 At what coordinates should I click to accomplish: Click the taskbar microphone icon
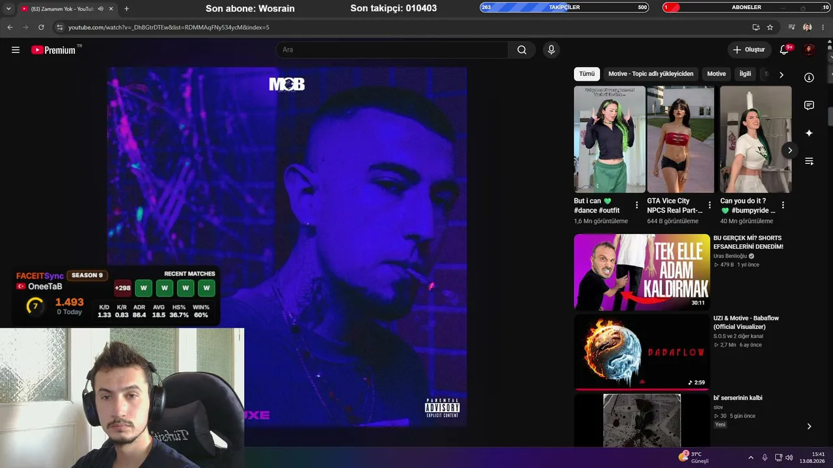pos(765,458)
